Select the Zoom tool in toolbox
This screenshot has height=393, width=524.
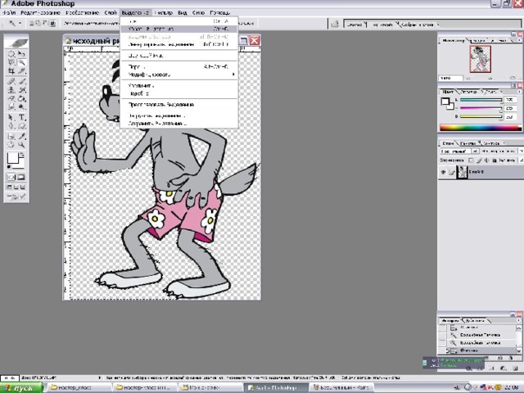click(21, 145)
